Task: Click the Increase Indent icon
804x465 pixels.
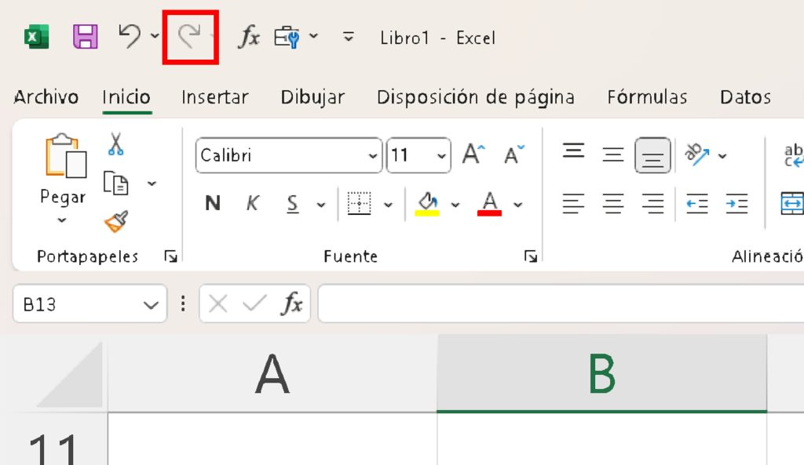Action: click(736, 204)
